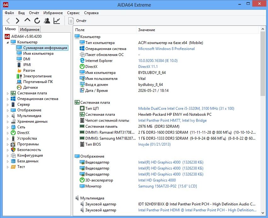268x218 pixels.
Task: Expand the Тест tree node
Action: pyautogui.click(x=8, y=167)
